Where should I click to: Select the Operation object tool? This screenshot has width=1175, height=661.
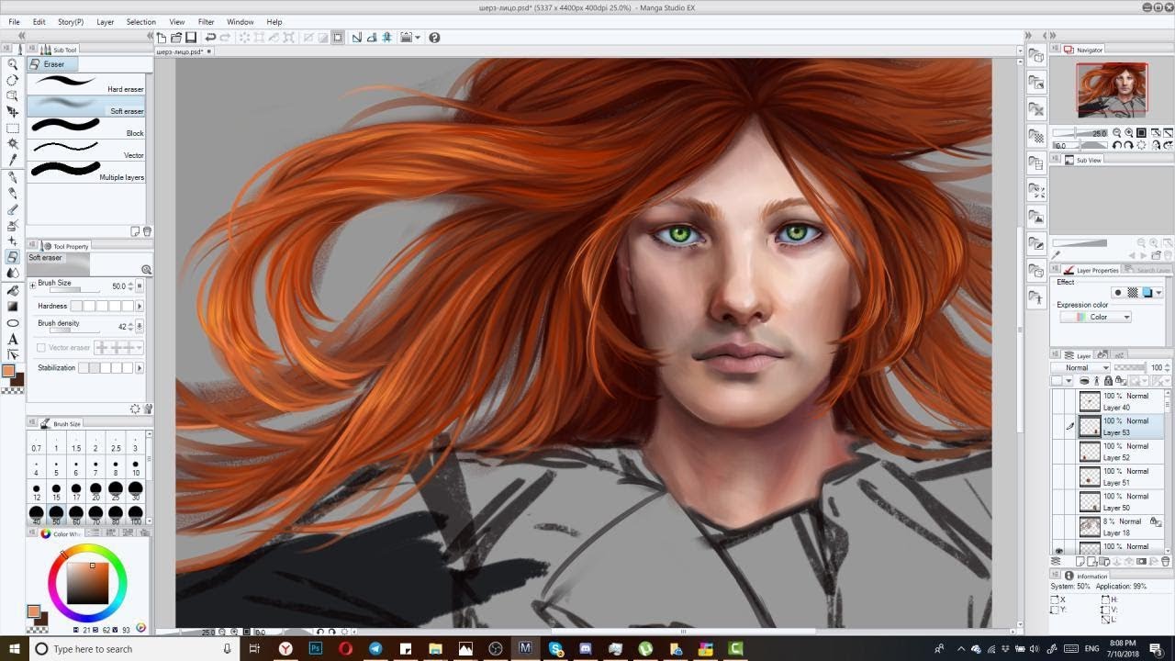pos(13,95)
